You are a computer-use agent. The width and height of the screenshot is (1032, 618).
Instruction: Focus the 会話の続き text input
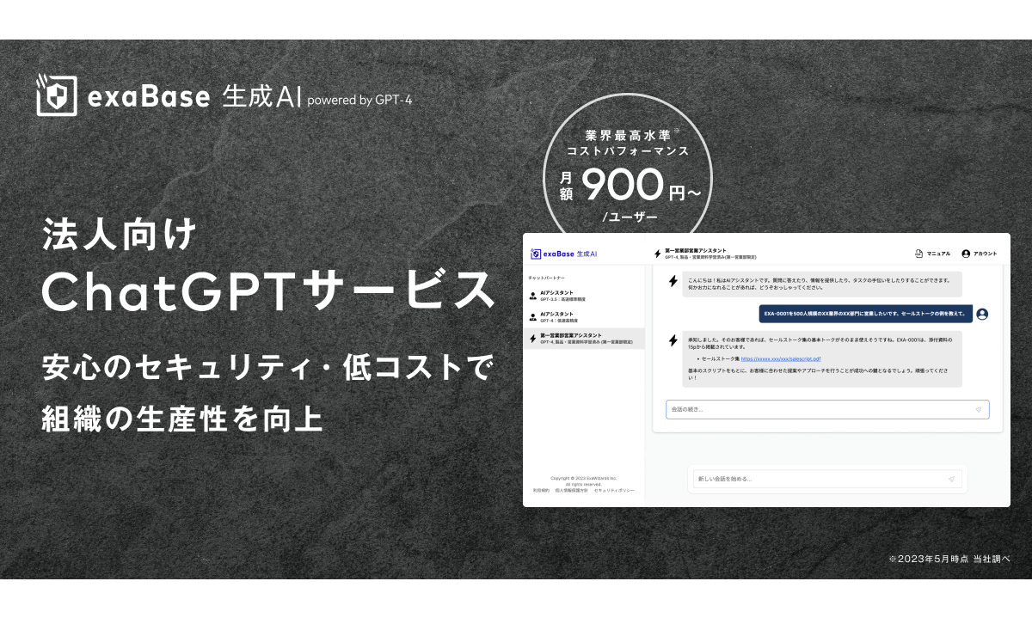817,410
